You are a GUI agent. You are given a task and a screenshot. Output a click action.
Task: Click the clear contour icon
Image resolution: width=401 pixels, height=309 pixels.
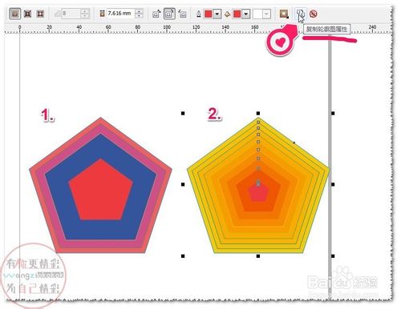point(314,14)
